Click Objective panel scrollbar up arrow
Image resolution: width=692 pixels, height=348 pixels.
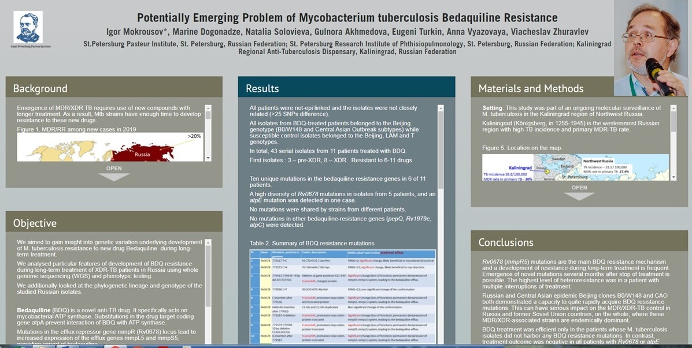208,242
